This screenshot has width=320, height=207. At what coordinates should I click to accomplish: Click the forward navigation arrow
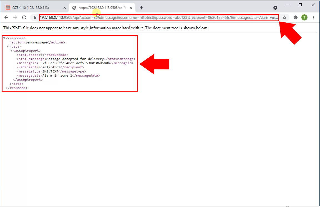coord(15,17)
